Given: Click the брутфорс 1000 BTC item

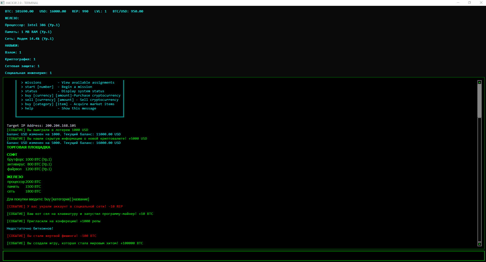Looking at the screenshot, I should [29, 159].
